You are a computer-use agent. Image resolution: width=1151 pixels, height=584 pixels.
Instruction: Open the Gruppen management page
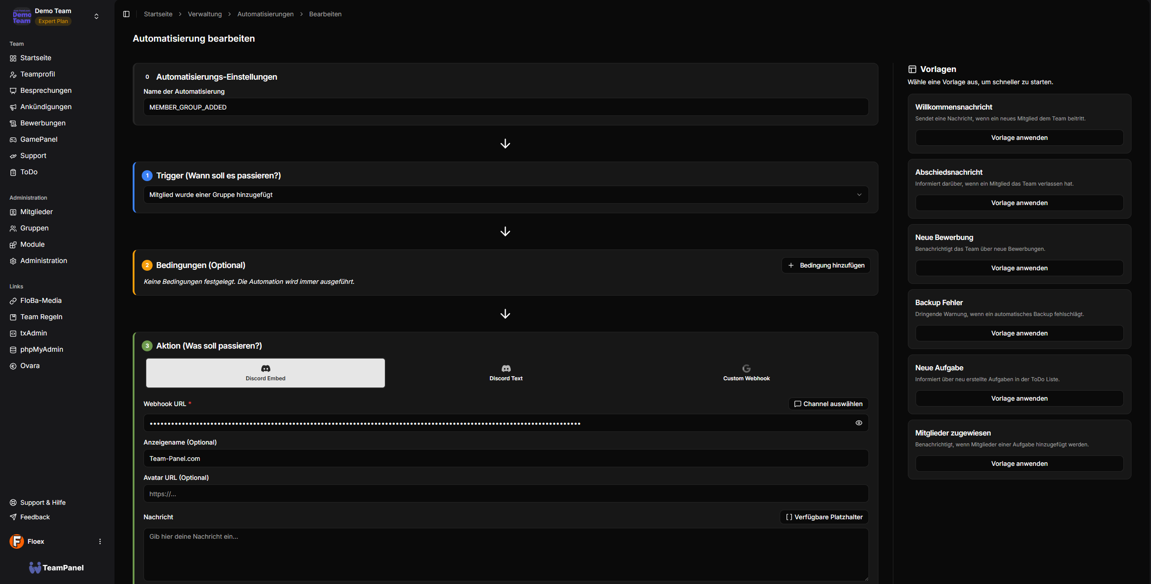(x=34, y=228)
